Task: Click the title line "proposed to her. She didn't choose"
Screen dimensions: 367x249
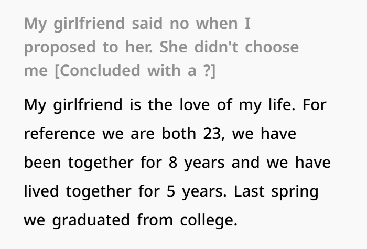Action: [161, 47]
